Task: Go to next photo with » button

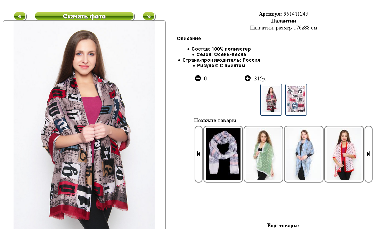Action: [x=149, y=16]
